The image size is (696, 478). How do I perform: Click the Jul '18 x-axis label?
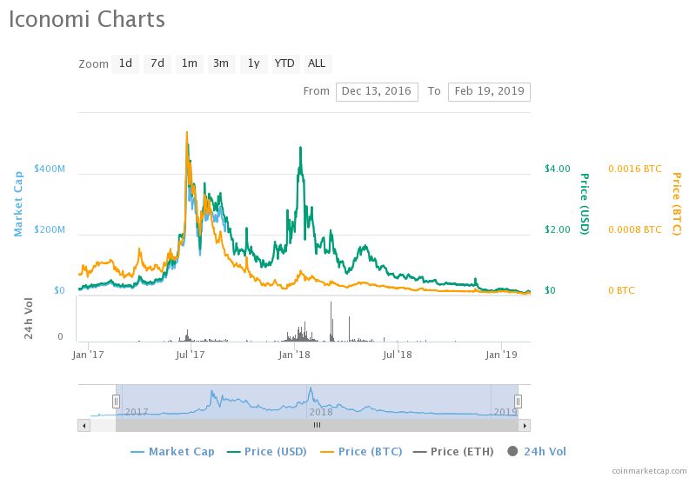(x=398, y=355)
